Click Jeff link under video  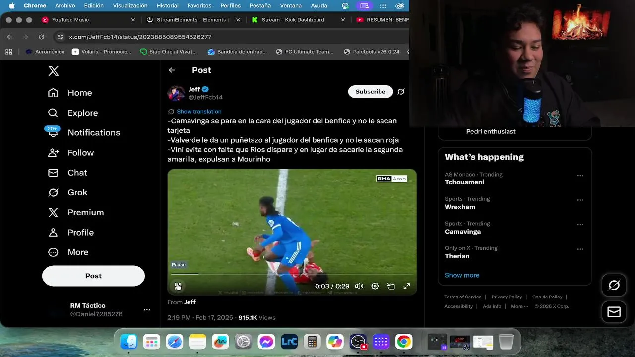190,302
